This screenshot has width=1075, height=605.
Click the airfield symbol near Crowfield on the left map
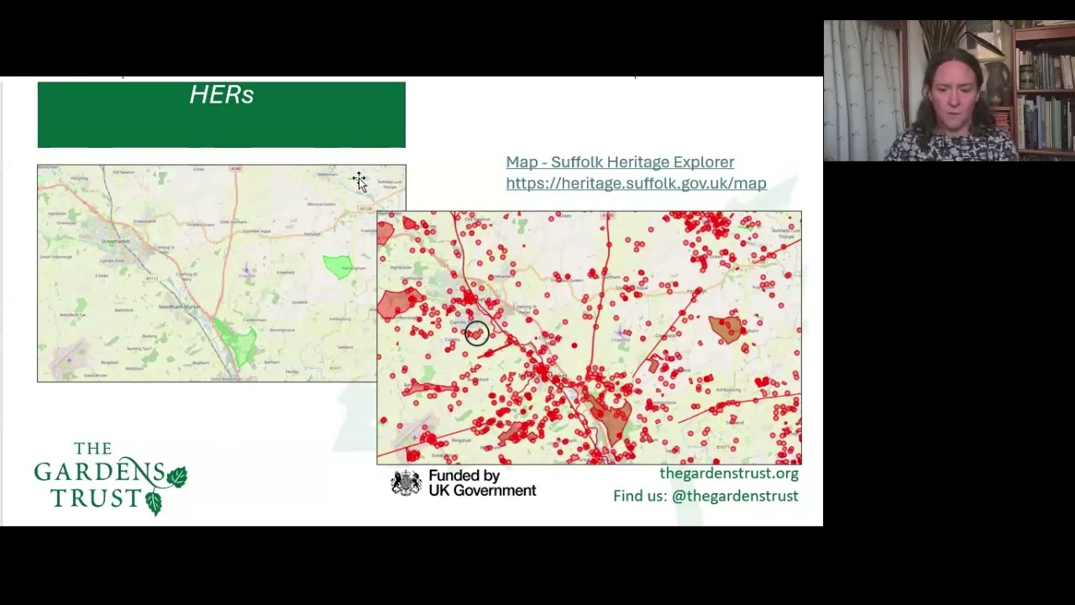coord(247,271)
